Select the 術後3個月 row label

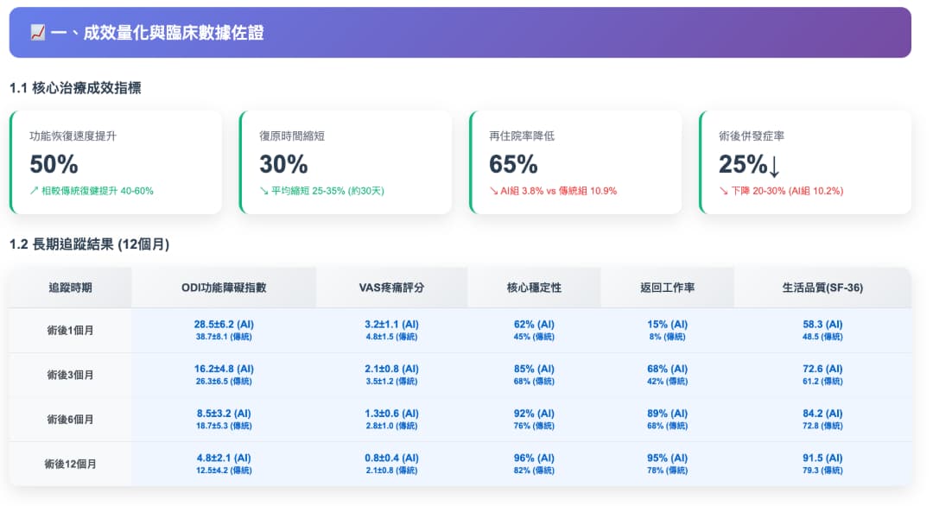(70, 376)
